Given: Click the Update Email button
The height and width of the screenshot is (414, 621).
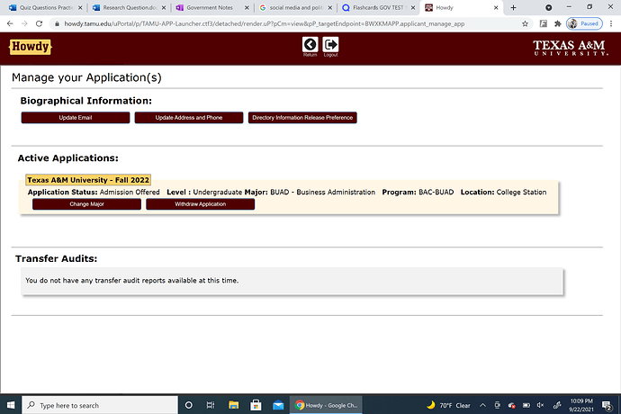Looking at the screenshot, I should coord(76,118).
